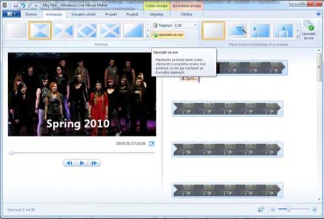Apply the automatic pan and zoom effect

coord(237,30)
